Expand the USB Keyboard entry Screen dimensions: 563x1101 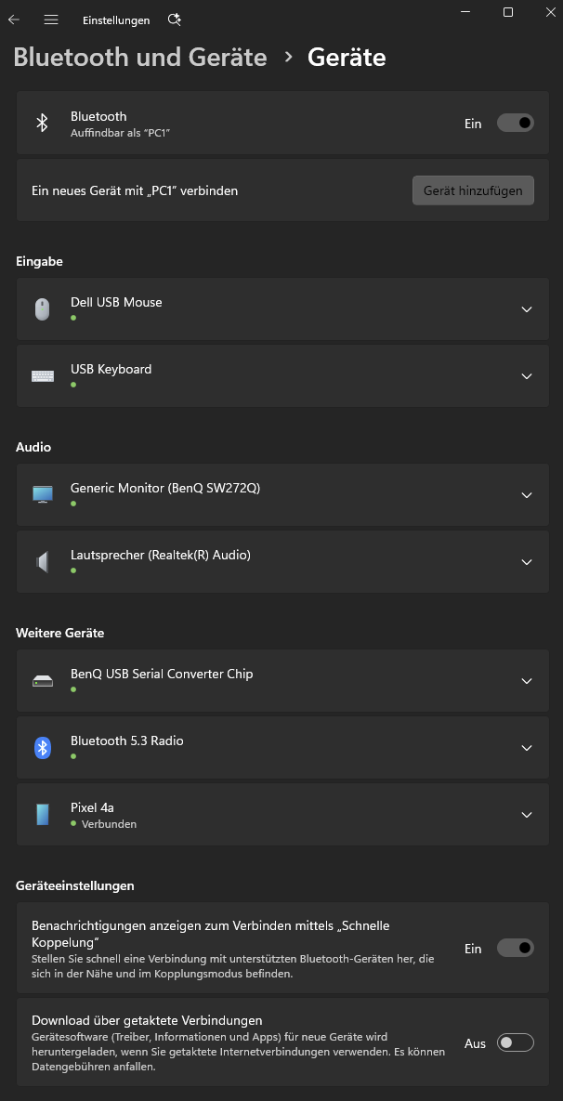pyautogui.click(x=527, y=376)
